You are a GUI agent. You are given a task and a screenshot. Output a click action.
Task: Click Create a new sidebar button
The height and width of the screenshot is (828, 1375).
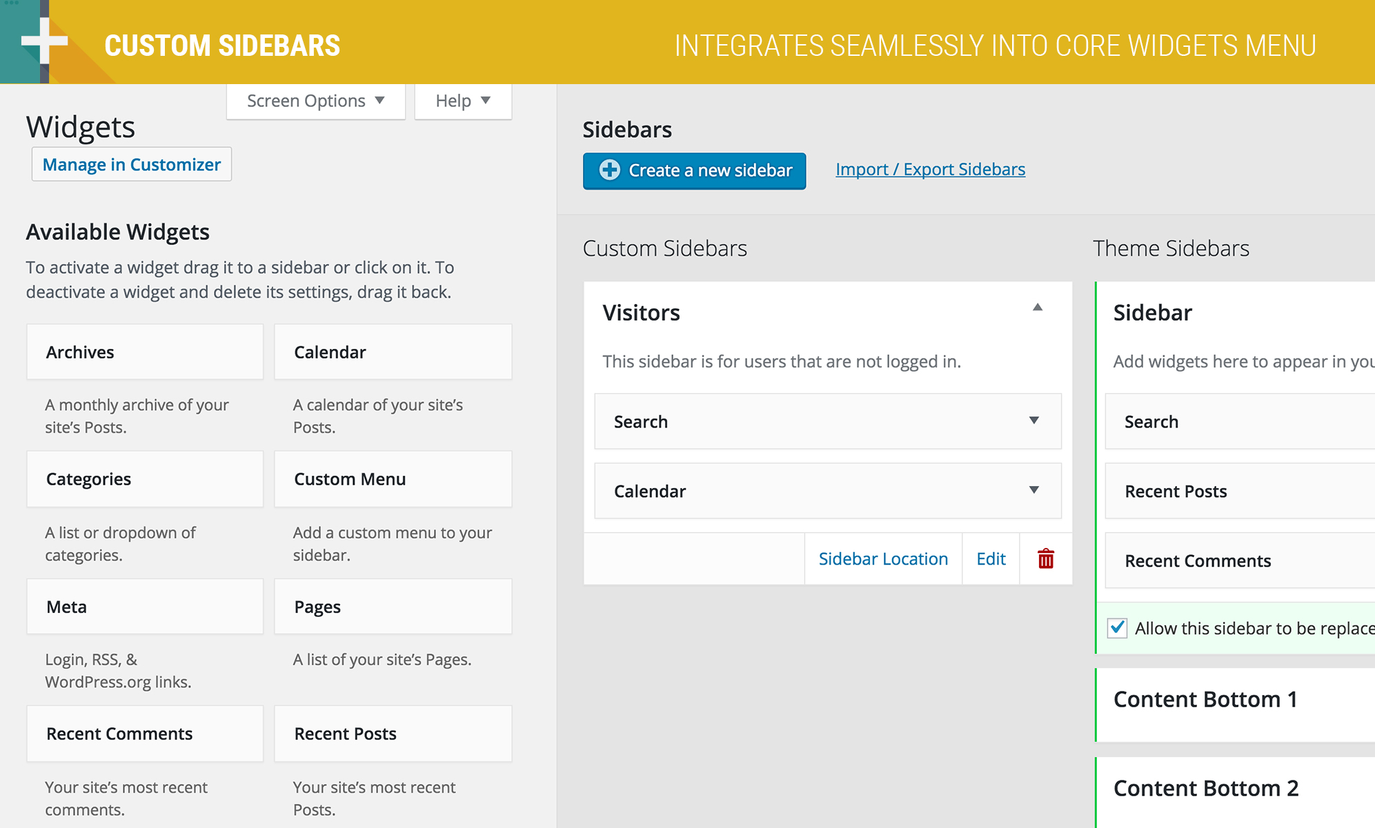pyautogui.click(x=694, y=171)
